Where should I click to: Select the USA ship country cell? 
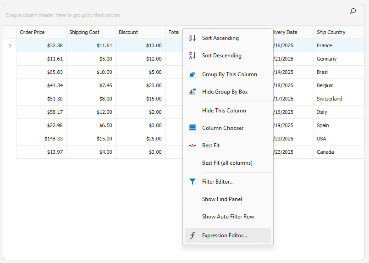tap(339, 139)
